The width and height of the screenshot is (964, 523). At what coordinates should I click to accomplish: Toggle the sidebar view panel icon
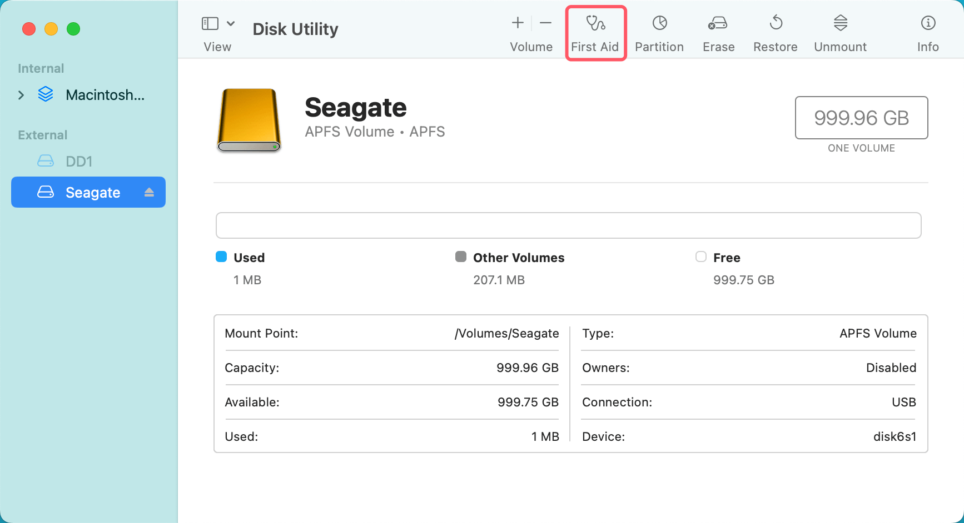pyautogui.click(x=210, y=23)
